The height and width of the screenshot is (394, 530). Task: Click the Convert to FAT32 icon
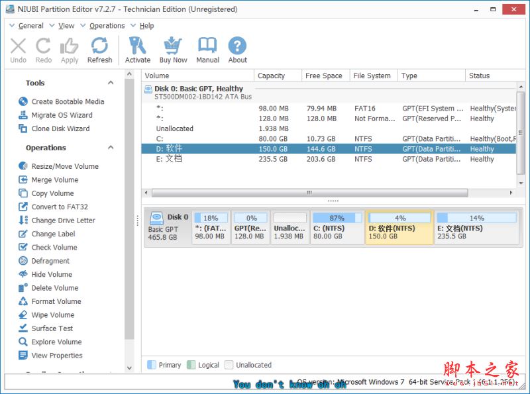tap(23, 207)
